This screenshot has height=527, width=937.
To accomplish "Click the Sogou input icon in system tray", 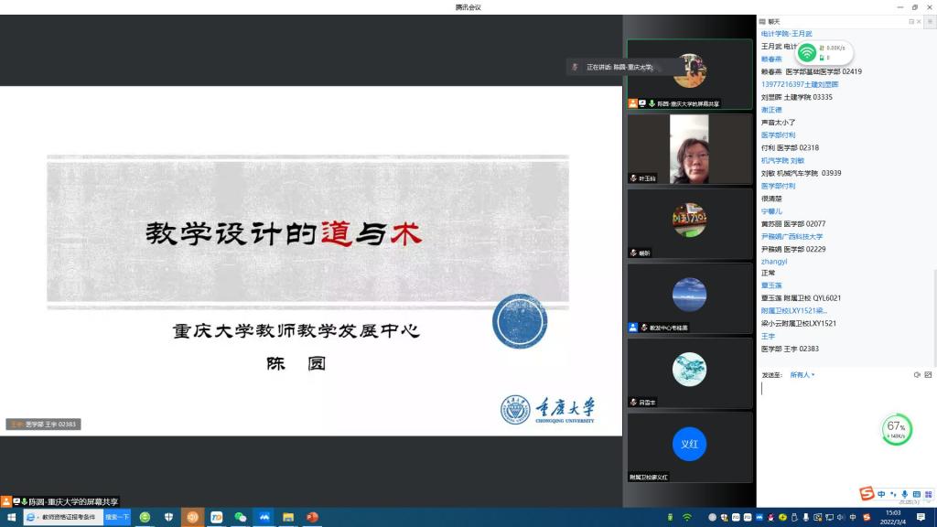I will pos(867,518).
